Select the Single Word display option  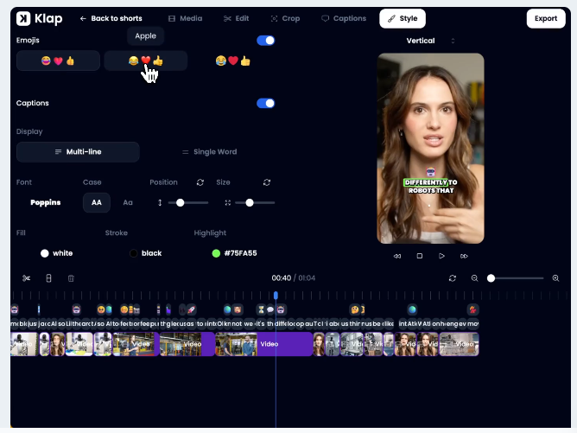209,152
